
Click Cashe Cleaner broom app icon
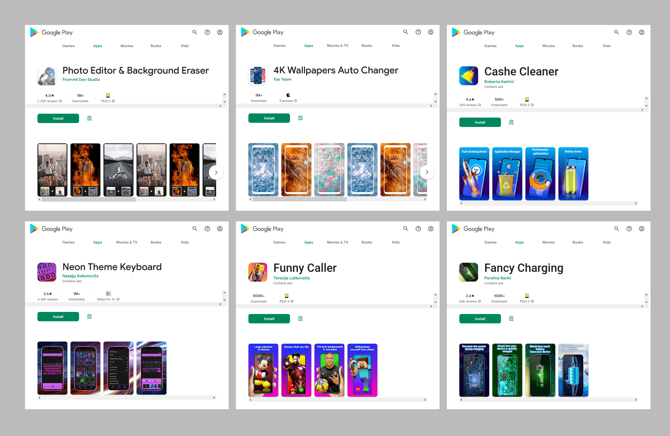point(468,76)
